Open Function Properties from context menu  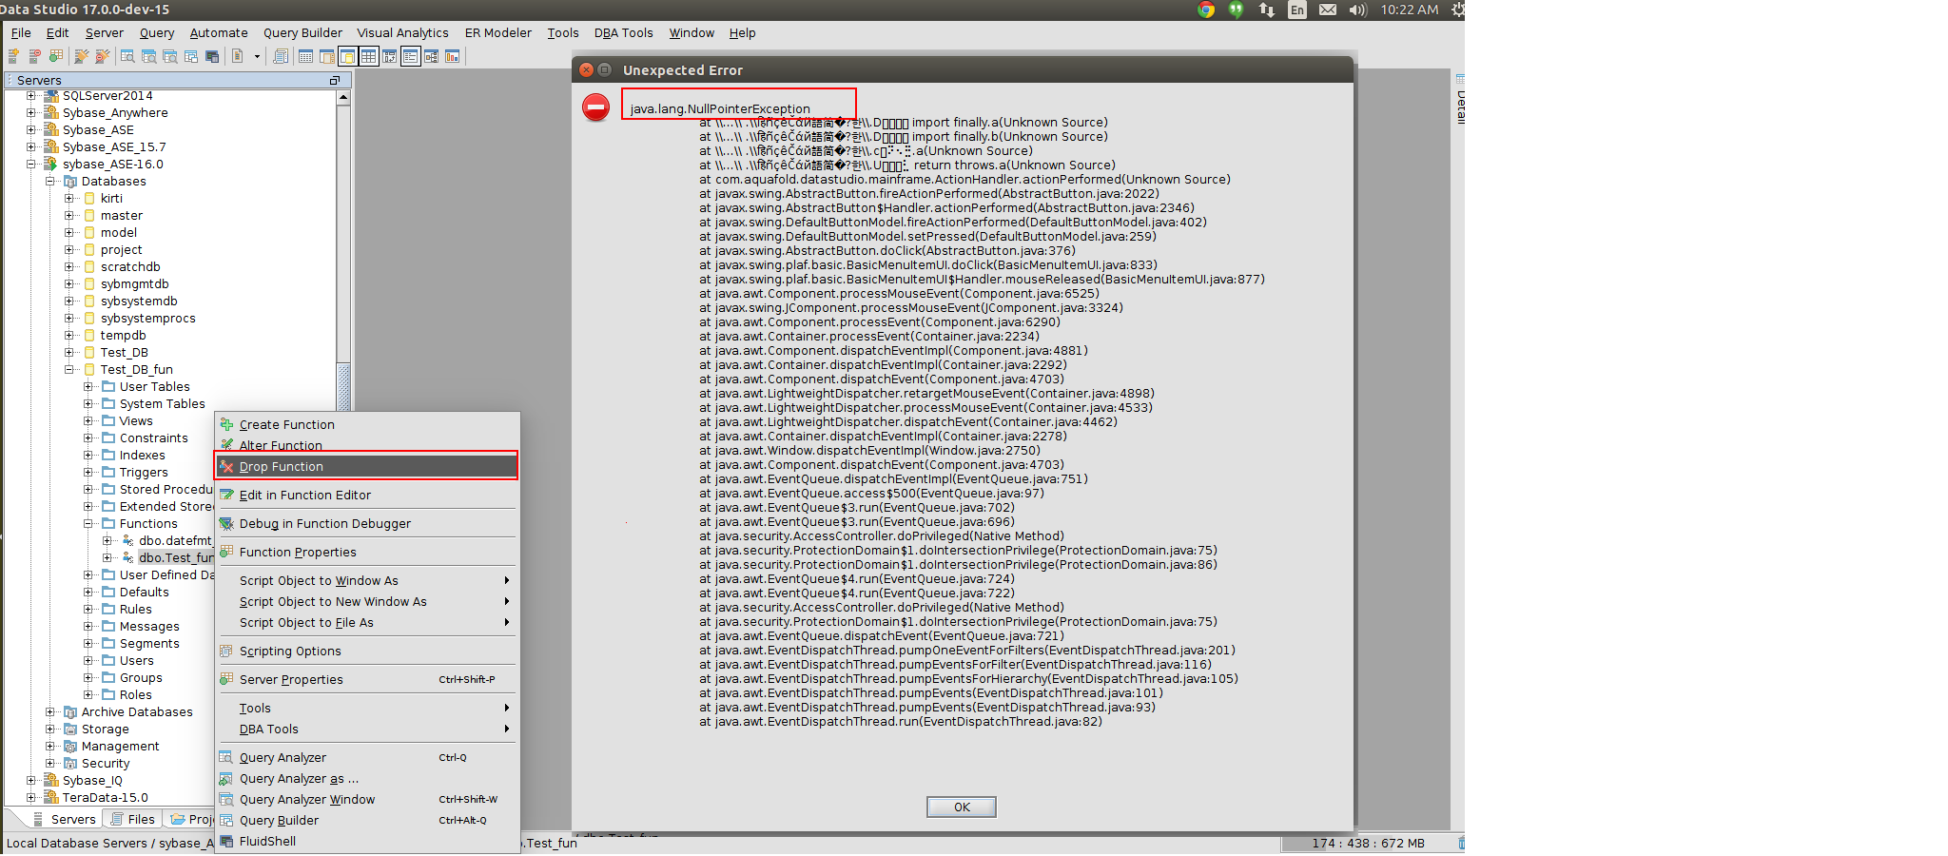pyautogui.click(x=366, y=552)
